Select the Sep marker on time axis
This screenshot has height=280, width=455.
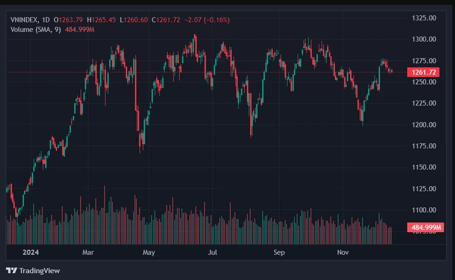279,253
